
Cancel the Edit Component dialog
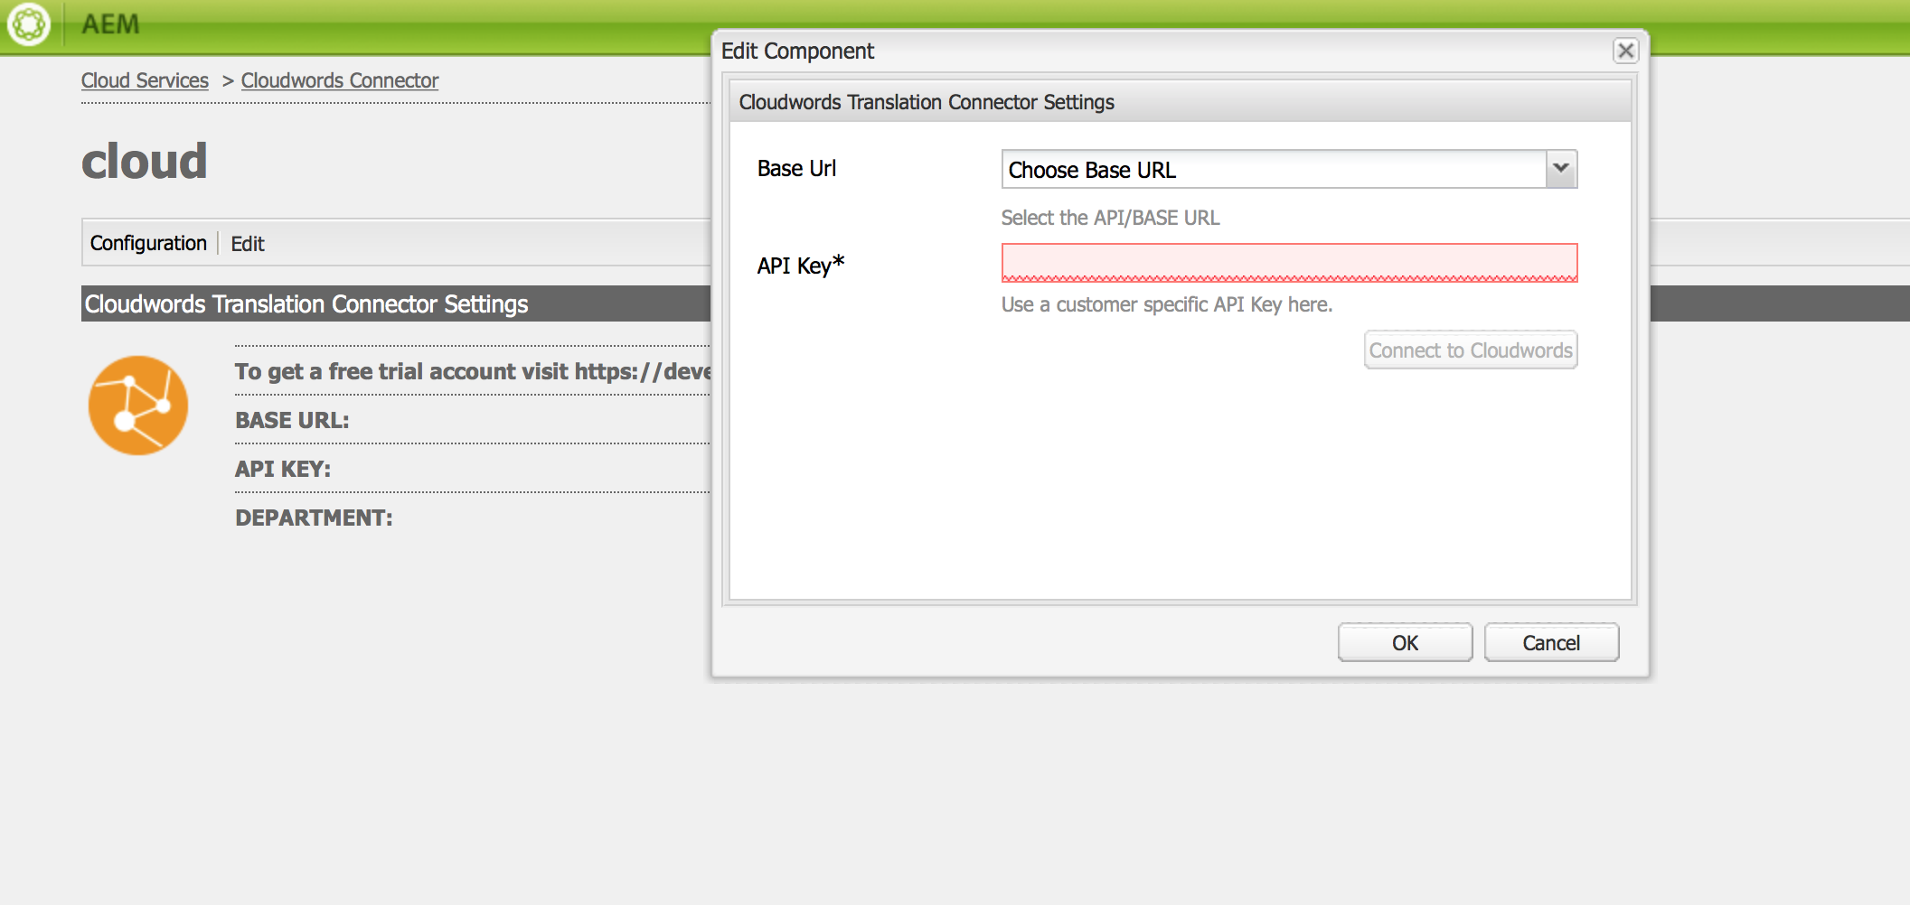pyautogui.click(x=1551, y=643)
